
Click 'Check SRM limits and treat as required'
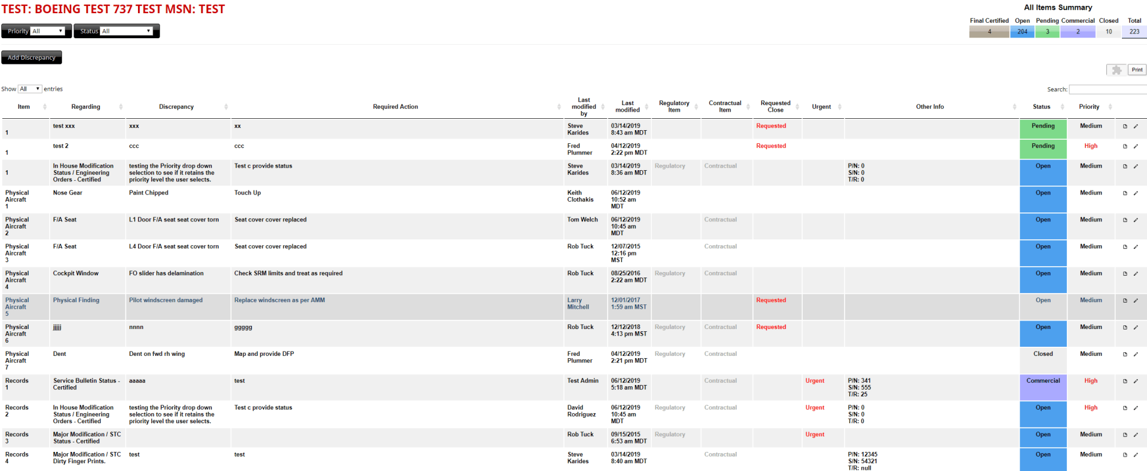289,273
